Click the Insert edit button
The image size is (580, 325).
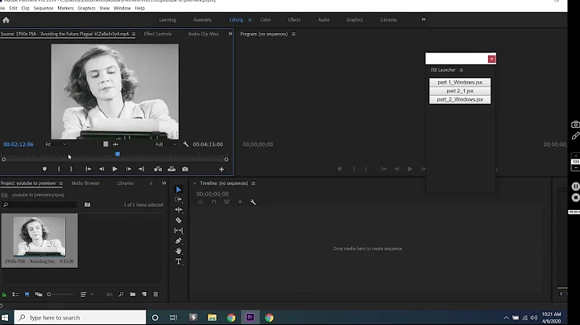pos(158,169)
